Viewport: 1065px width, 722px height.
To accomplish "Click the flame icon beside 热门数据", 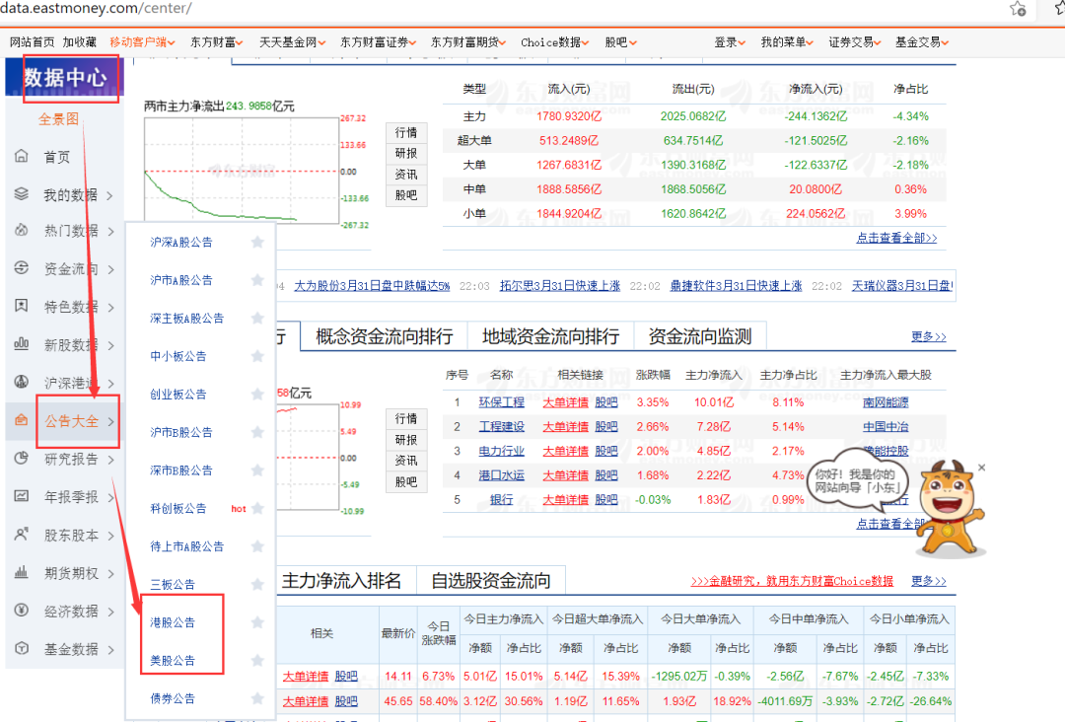I will coord(22,230).
